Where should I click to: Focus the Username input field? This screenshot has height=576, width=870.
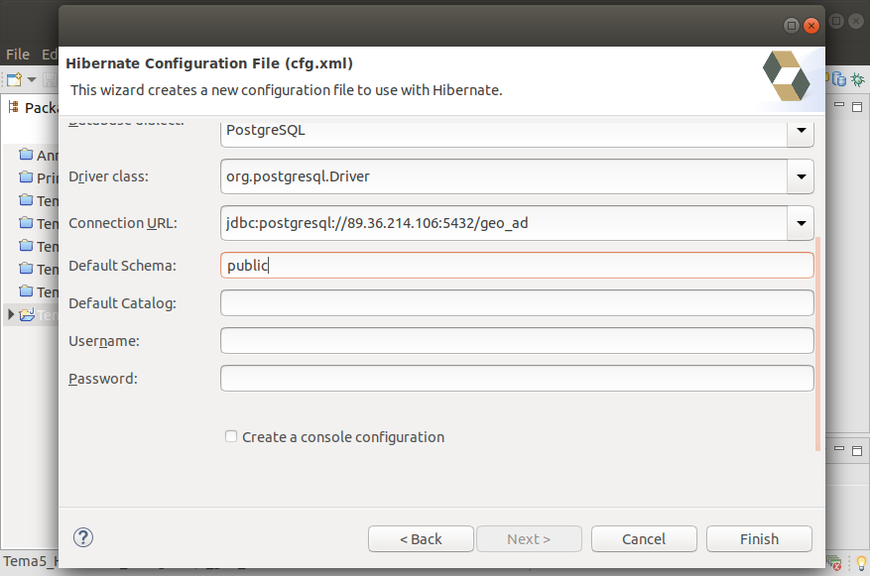[517, 341]
